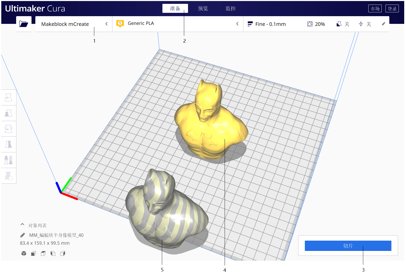The height and width of the screenshot is (275, 406).
Task: Open Per Model Settings tool
Action: (x=8, y=160)
